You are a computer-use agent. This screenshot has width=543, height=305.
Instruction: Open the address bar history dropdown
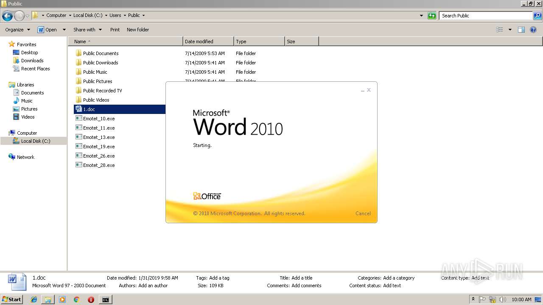(421, 16)
